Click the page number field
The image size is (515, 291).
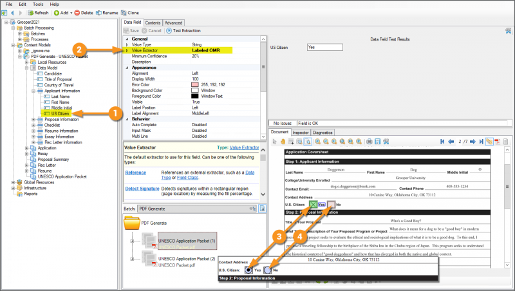coord(460,142)
